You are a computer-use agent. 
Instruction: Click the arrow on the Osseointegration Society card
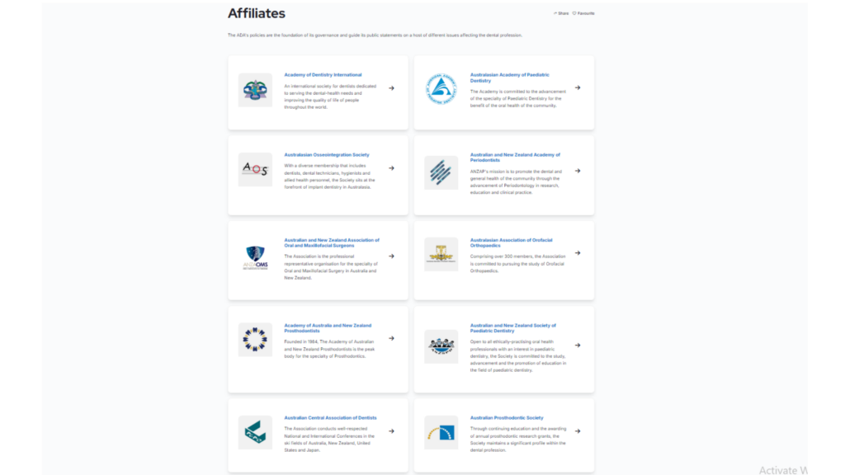pos(390,168)
